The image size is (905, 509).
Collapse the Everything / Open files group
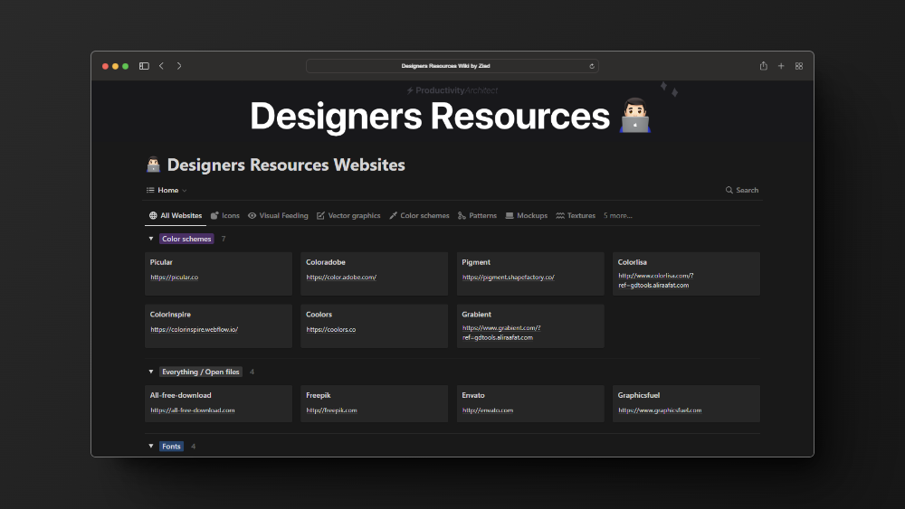(151, 372)
